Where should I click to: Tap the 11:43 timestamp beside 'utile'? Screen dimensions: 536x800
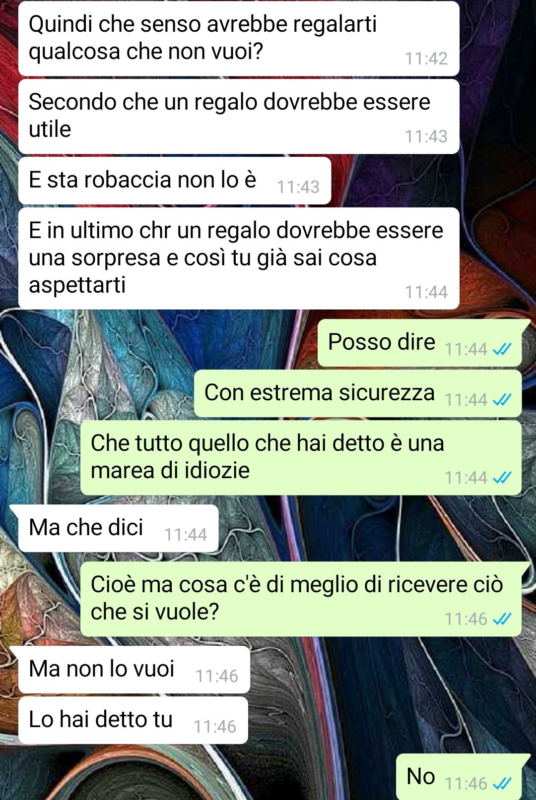426,136
